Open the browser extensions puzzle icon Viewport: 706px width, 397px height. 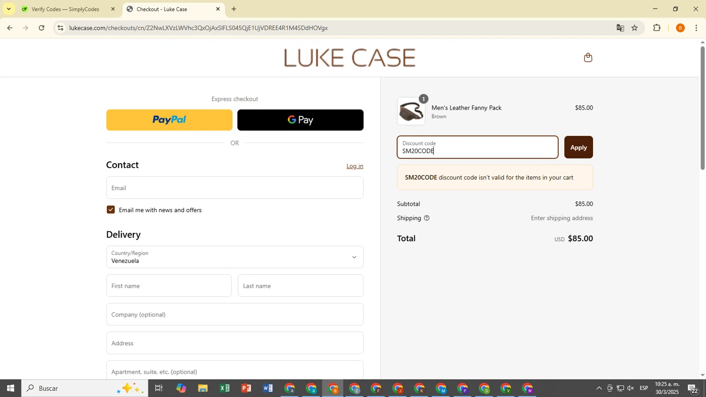[x=657, y=28]
